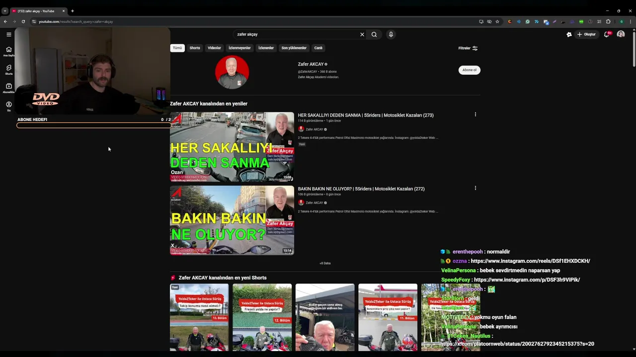636x357 pixels.
Task: Click the Zafer AKCAY channel avatar
Action: [x=232, y=72]
